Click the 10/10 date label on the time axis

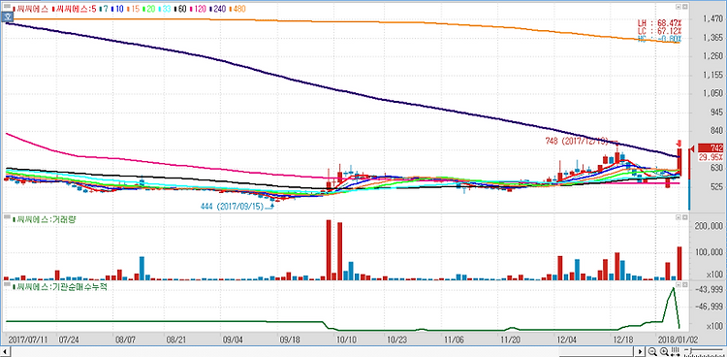(346, 340)
